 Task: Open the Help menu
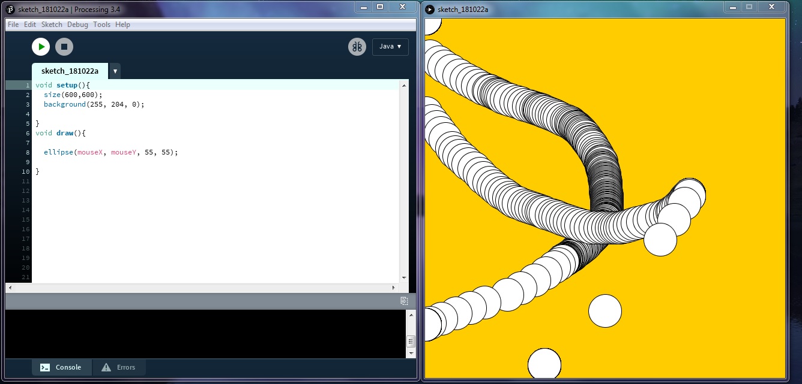122,25
